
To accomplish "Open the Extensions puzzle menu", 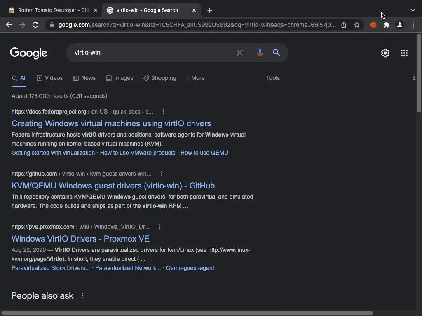I will click(x=387, y=25).
